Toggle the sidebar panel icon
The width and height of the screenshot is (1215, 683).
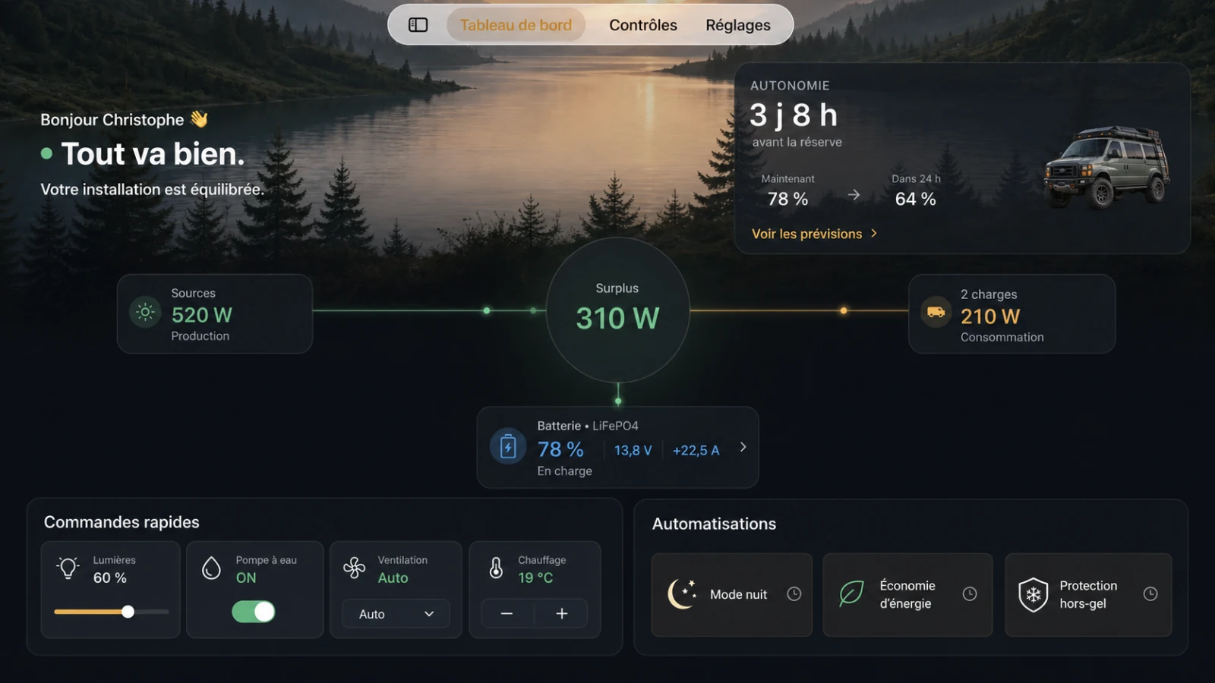[418, 25]
